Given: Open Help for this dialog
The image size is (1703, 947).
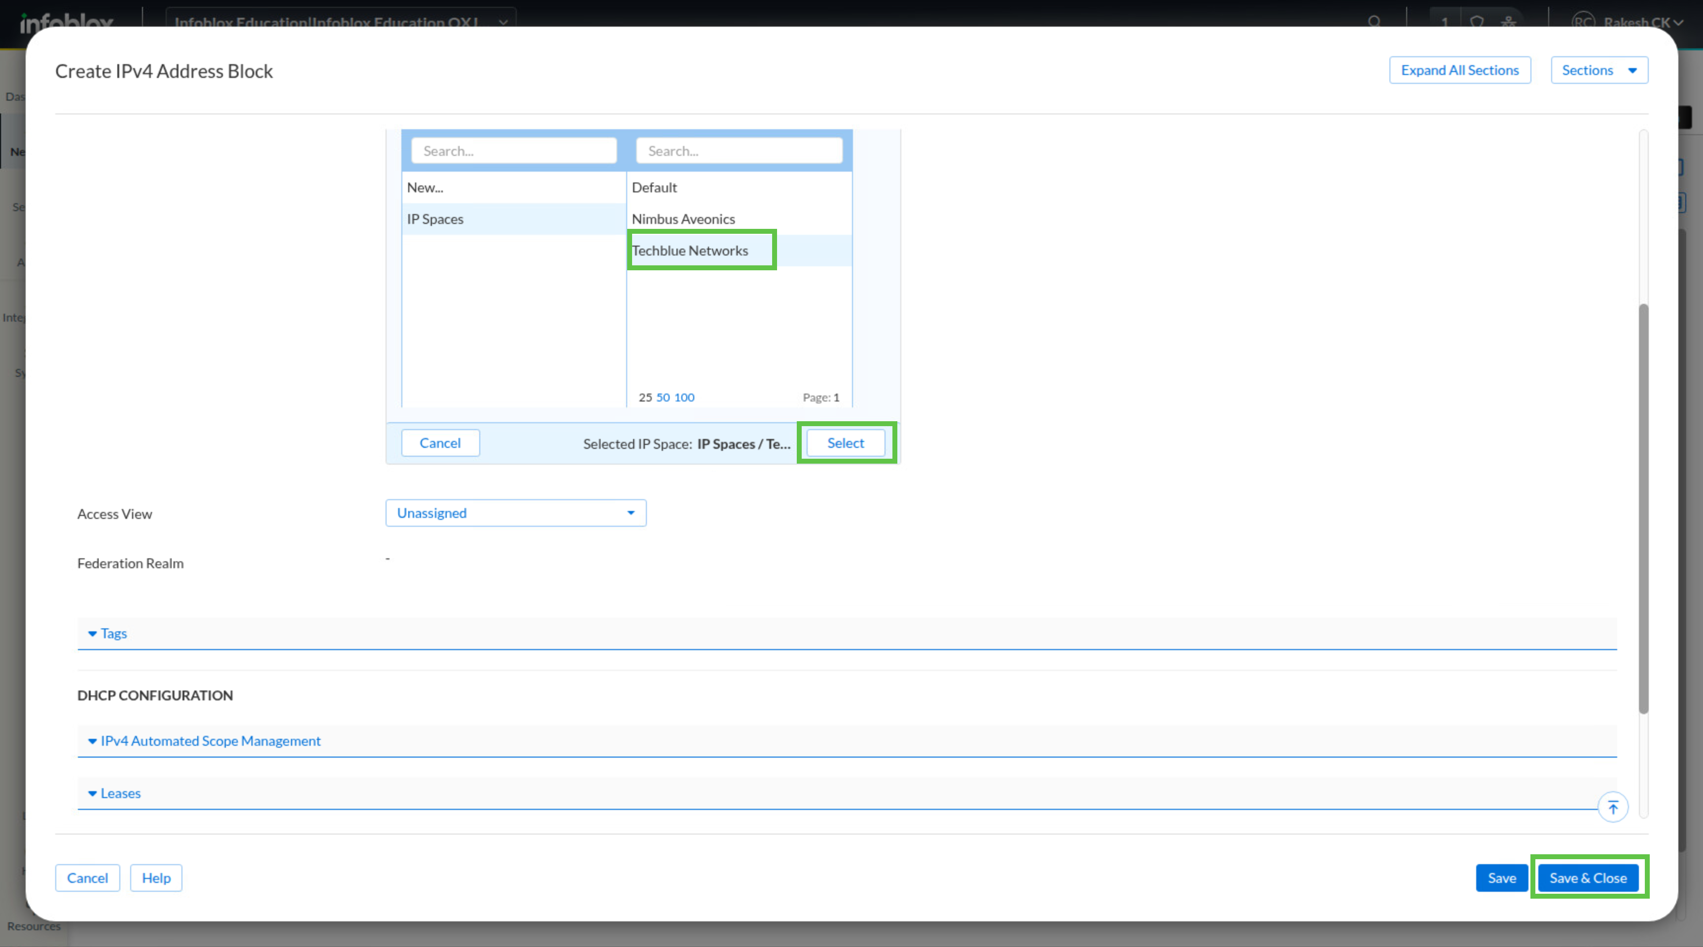Looking at the screenshot, I should pyautogui.click(x=156, y=878).
